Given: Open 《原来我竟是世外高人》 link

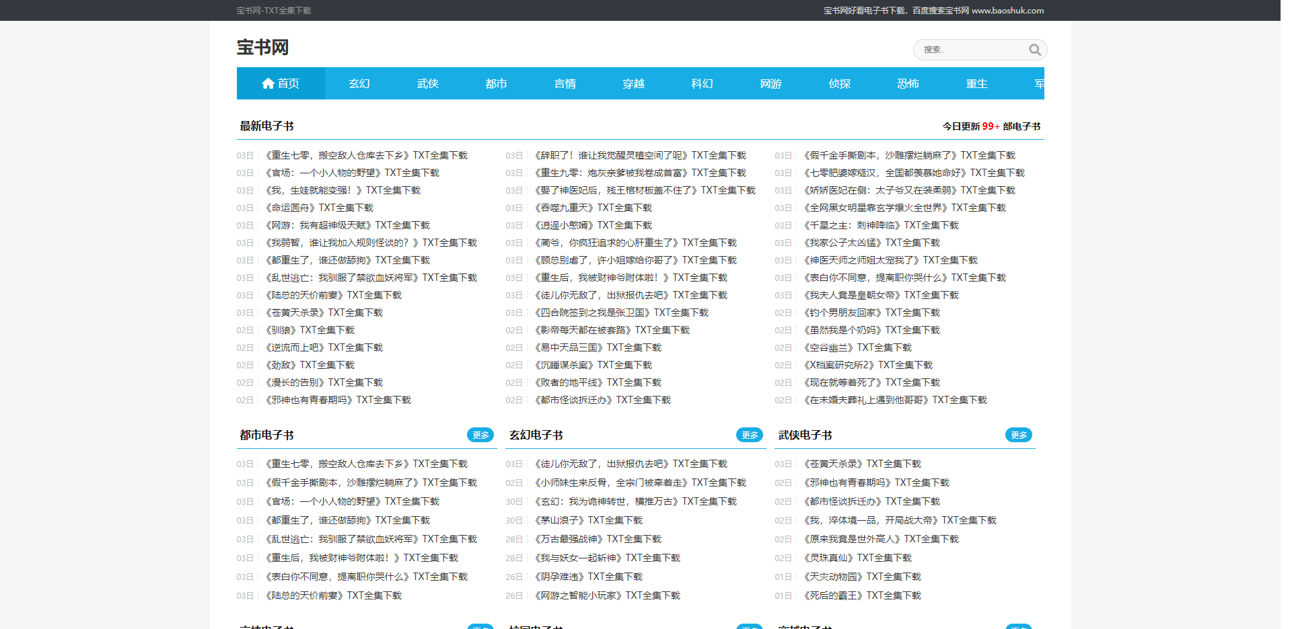Looking at the screenshot, I should pos(880,539).
